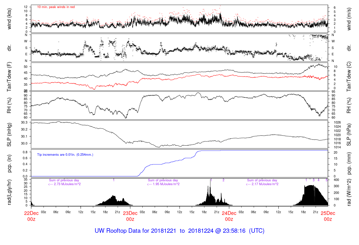Click the blue note "Tip increments are 0.01in. (0.254mm.)"
This screenshot has width=359, height=245.
tap(65, 155)
